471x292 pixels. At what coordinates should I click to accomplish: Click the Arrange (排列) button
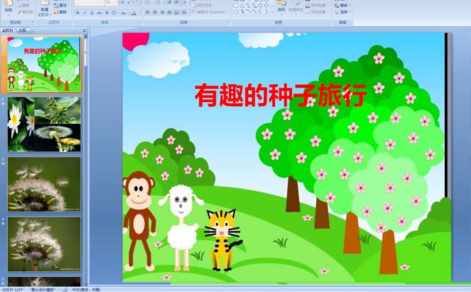coord(281,7)
